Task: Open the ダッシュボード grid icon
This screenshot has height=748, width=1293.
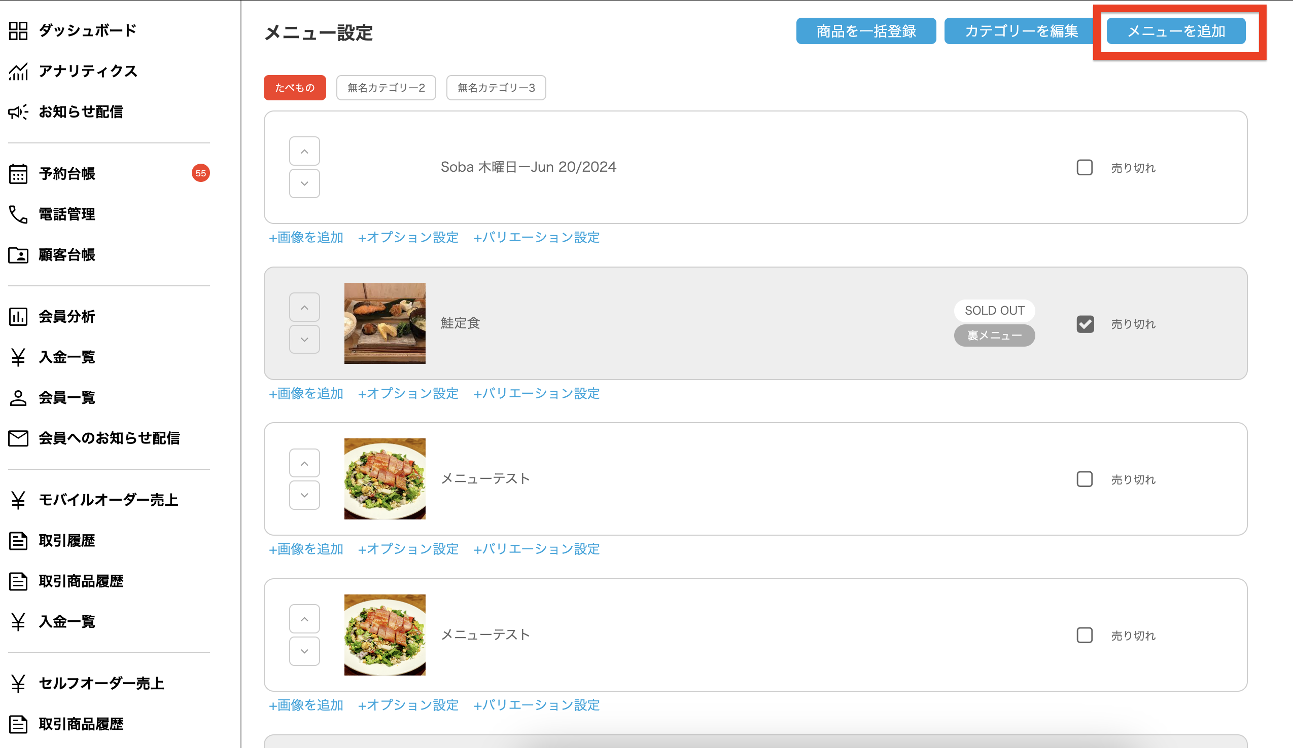Action: 18,31
